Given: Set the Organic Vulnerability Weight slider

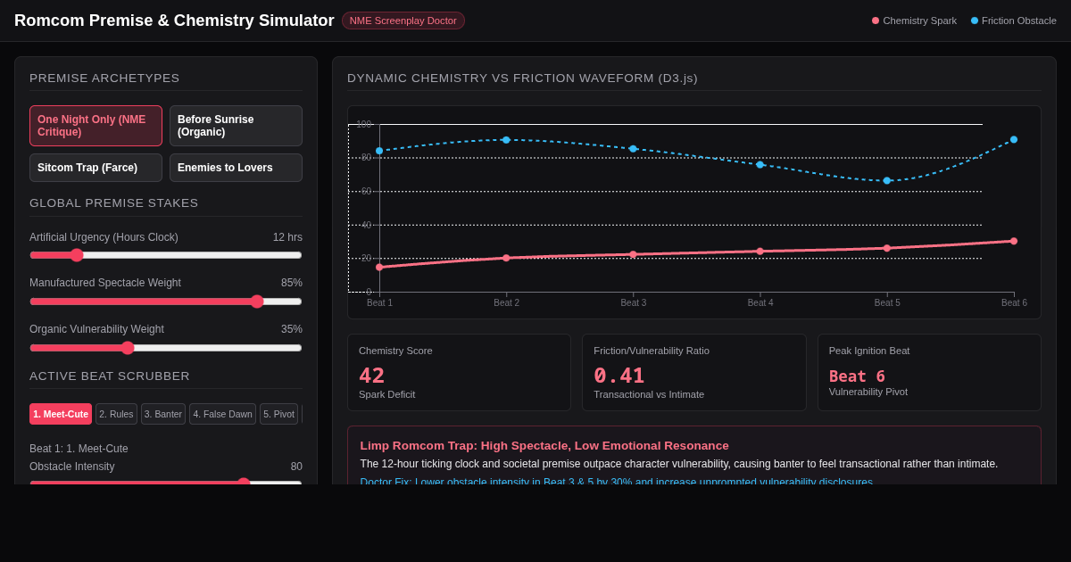Looking at the screenshot, I should coord(166,348).
